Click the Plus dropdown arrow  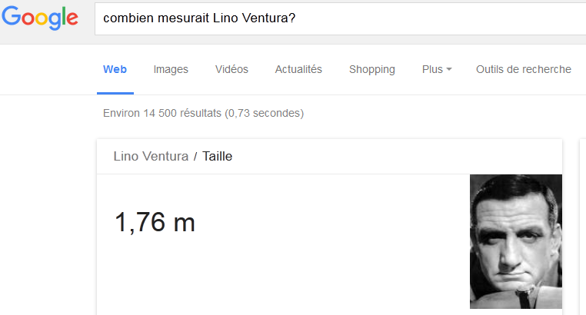pos(449,69)
